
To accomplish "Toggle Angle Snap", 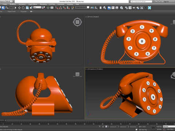I will click(61, 8).
